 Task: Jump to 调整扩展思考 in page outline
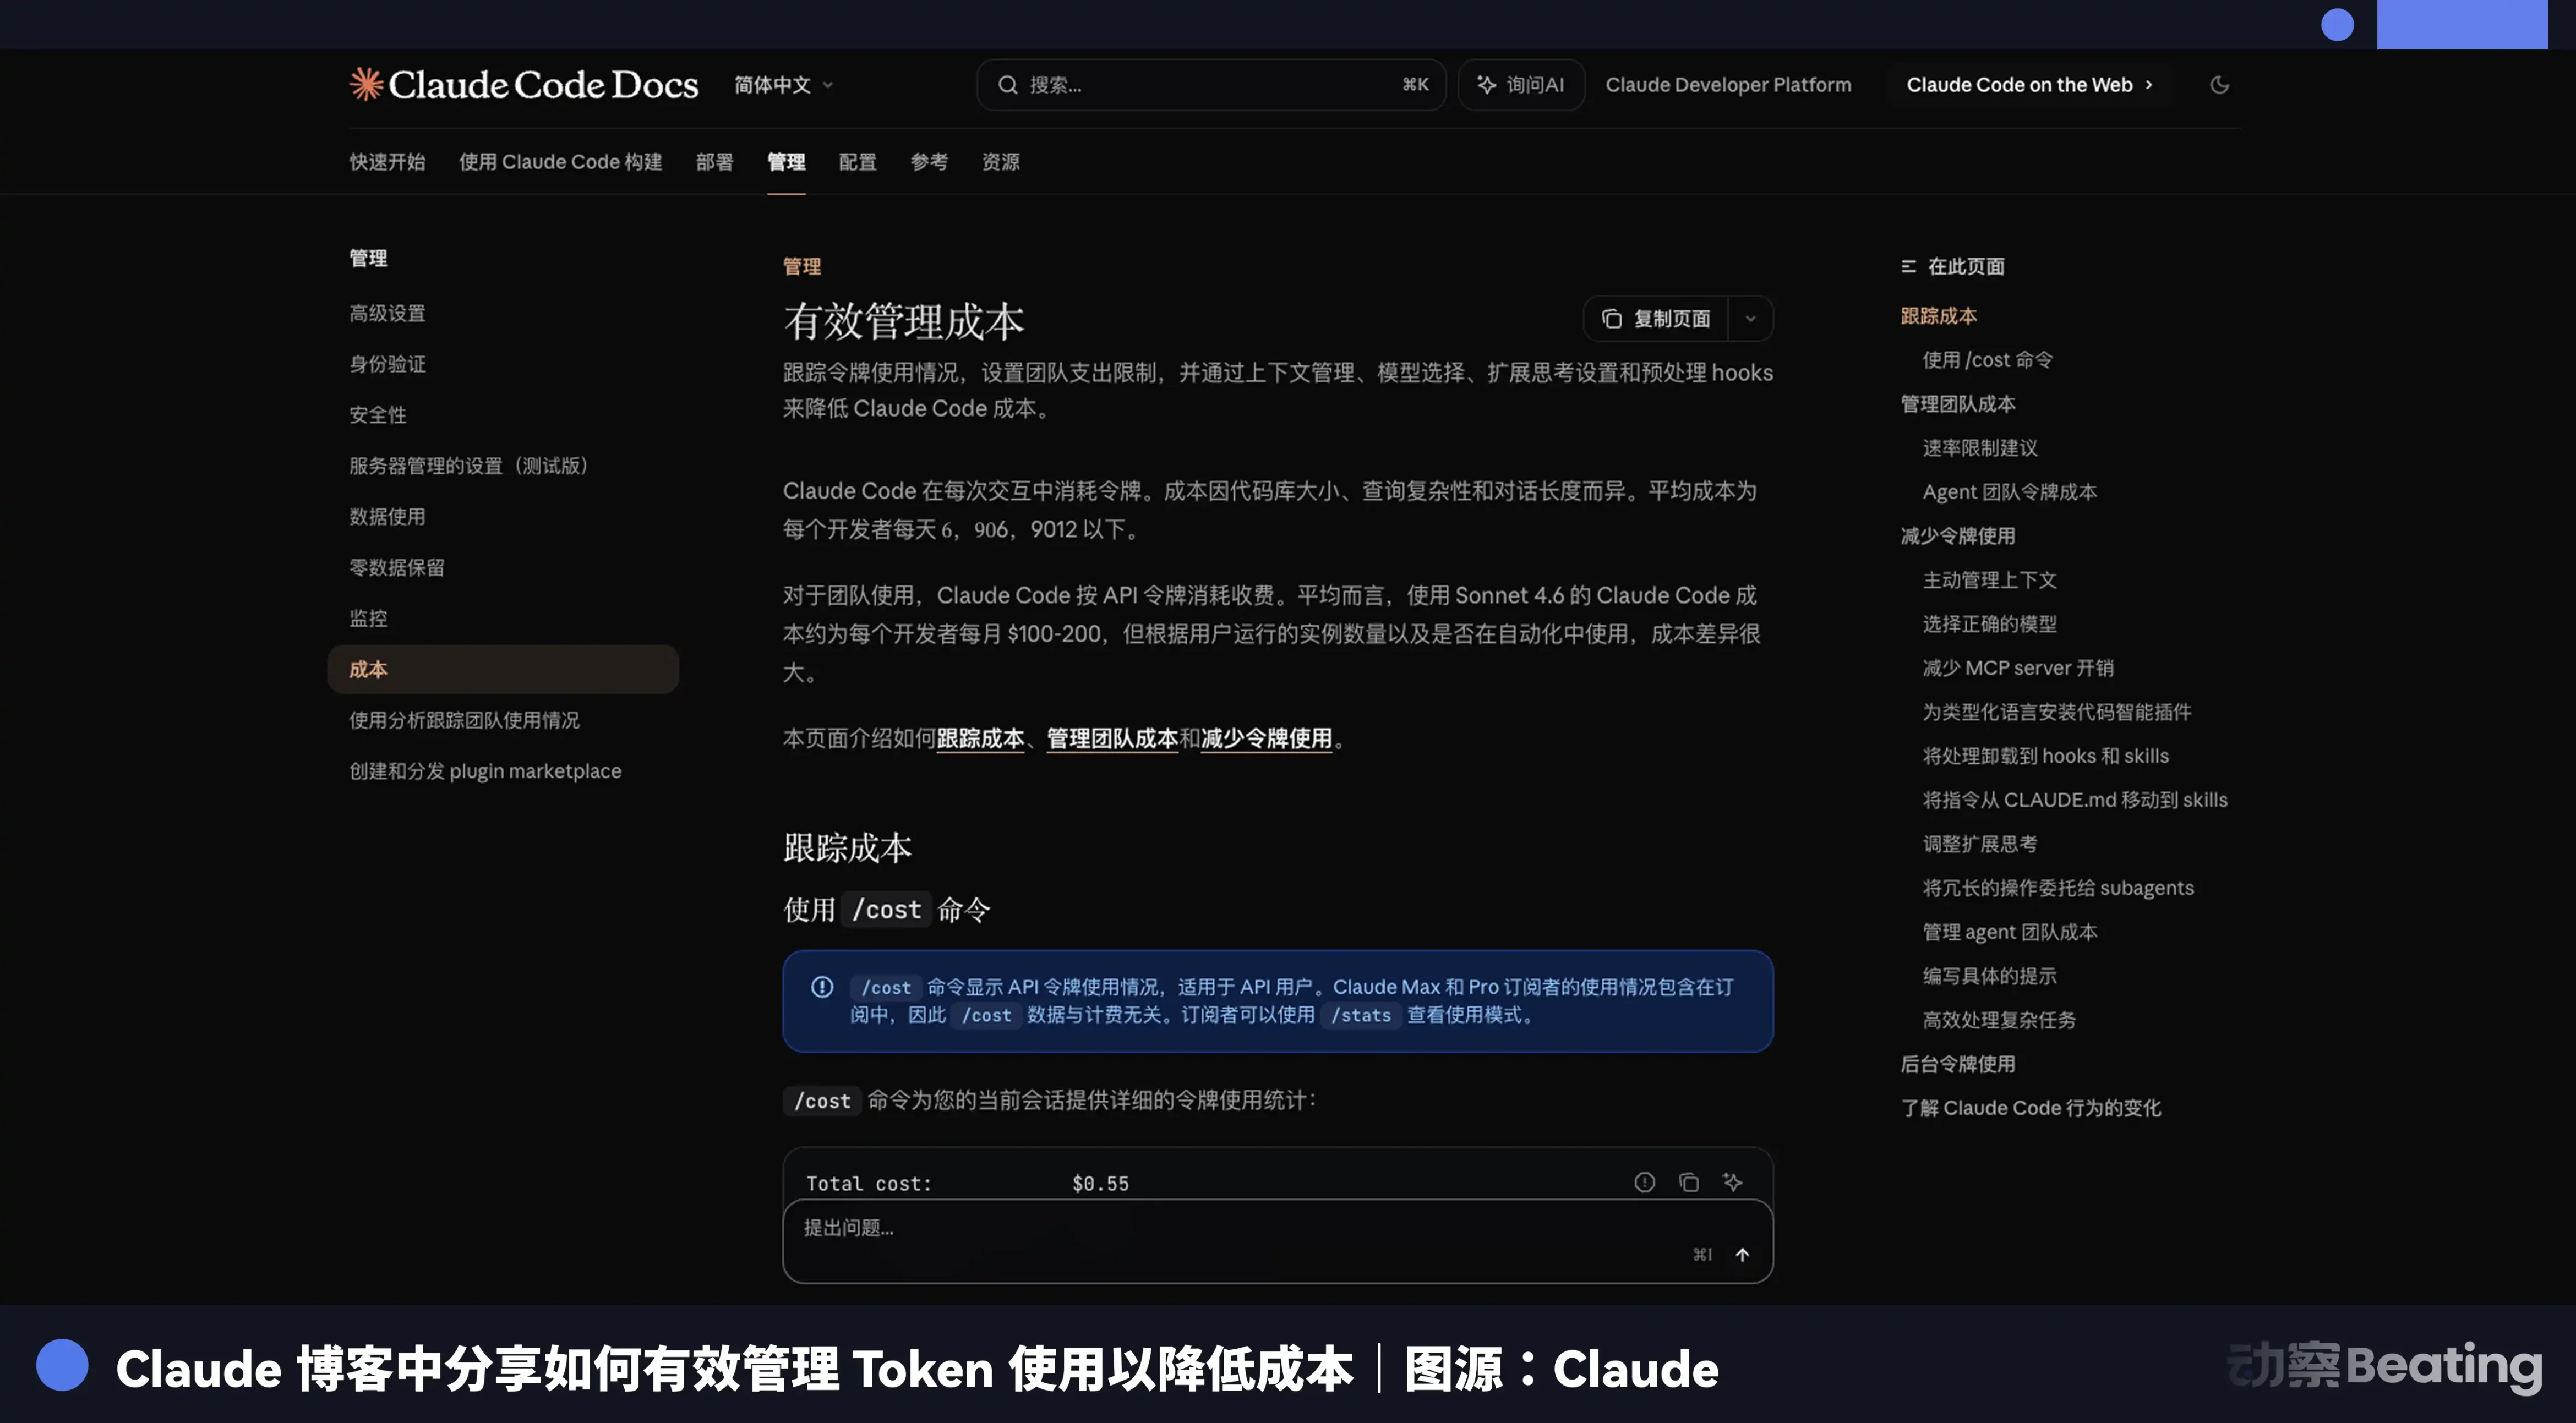pos(1979,844)
